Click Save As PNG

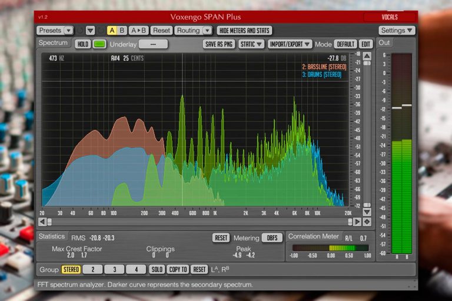[219, 44]
